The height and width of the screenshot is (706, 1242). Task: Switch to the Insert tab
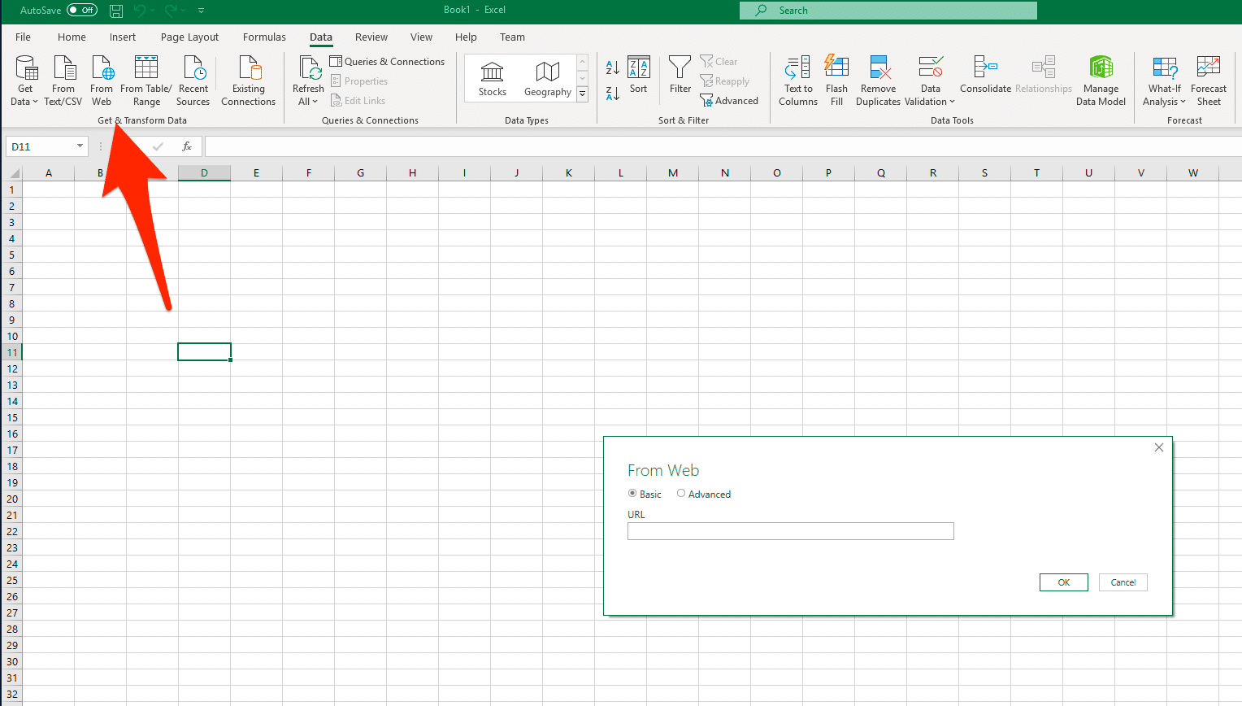pos(123,37)
